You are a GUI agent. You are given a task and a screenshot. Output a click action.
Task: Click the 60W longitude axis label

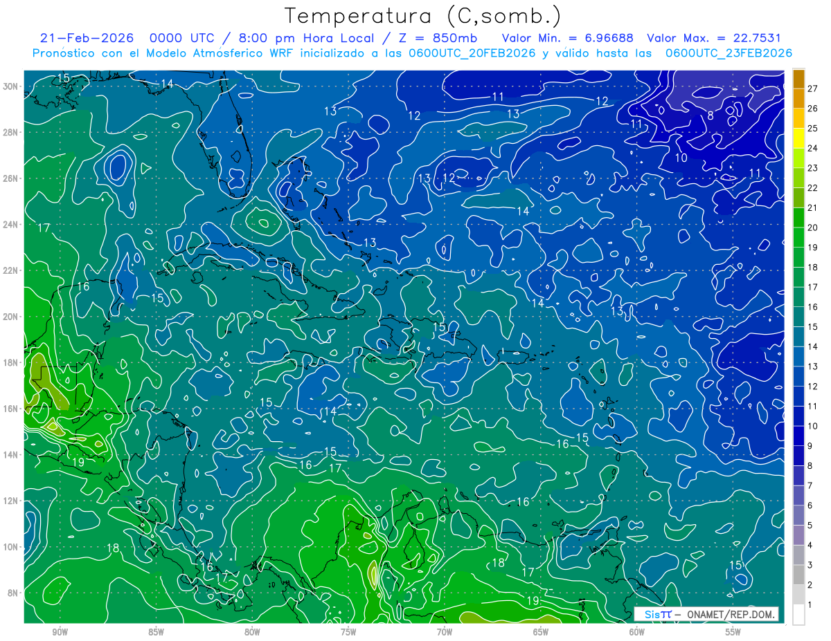click(x=637, y=632)
